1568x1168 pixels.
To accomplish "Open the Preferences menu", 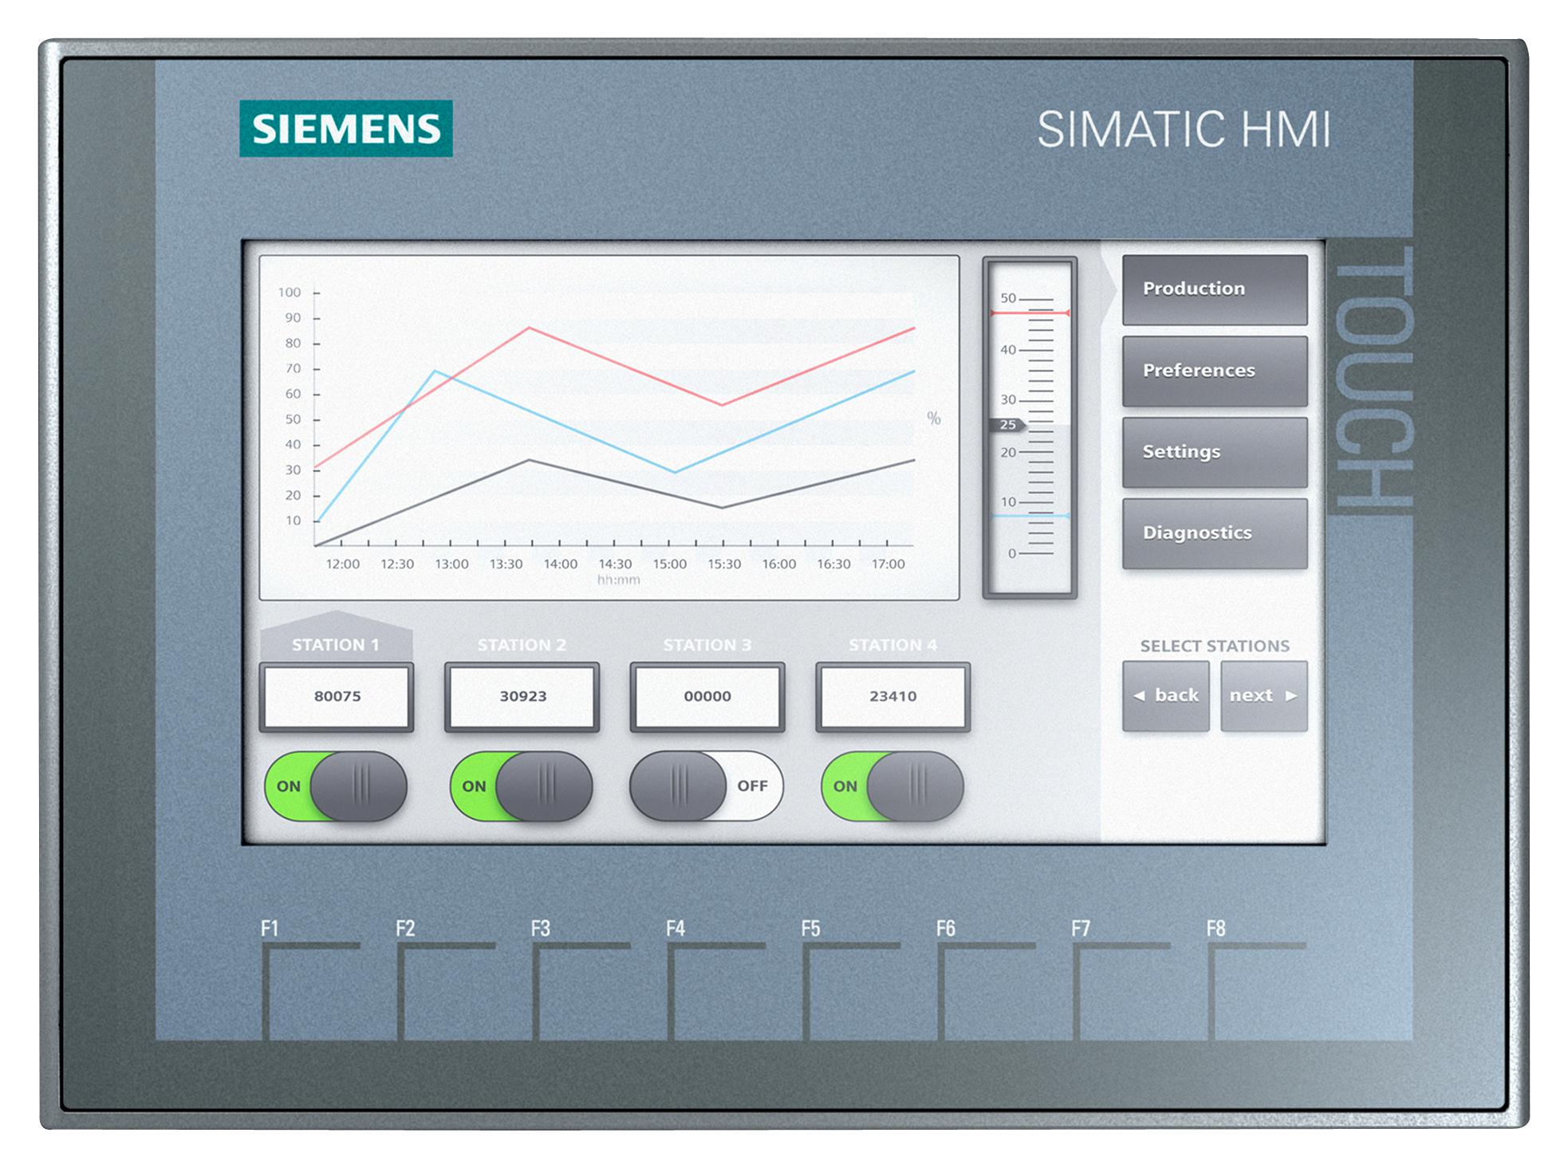I will [x=1213, y=371].
